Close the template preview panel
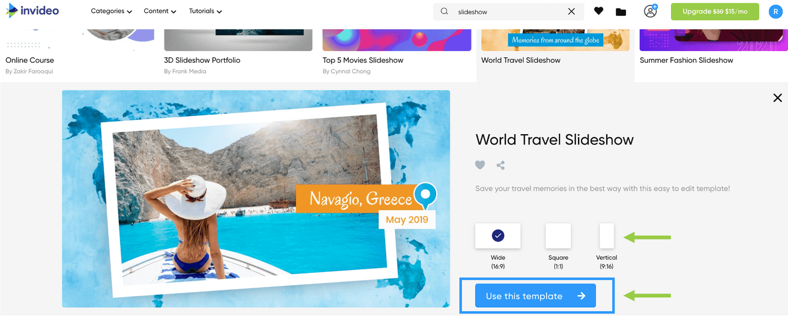The image size is (788, 319). point(777,98)
